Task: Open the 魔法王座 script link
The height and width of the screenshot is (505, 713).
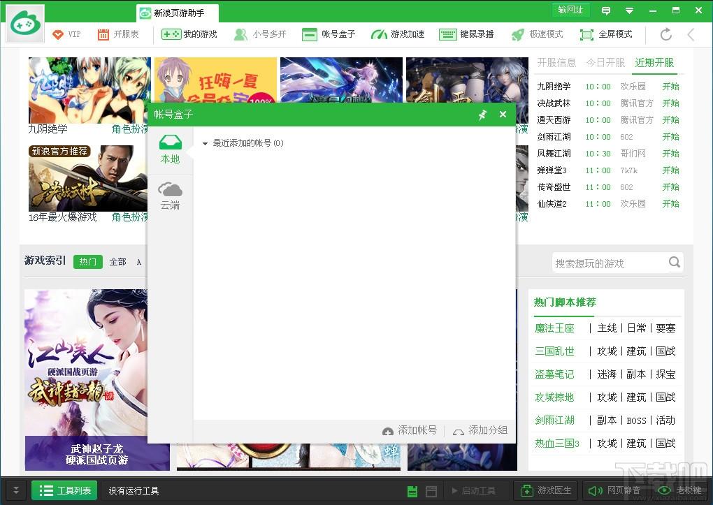Action: (554, 328)
